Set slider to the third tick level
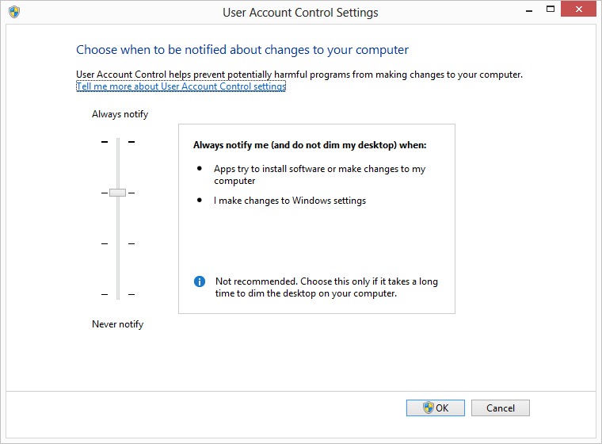 tap(117, 243)
